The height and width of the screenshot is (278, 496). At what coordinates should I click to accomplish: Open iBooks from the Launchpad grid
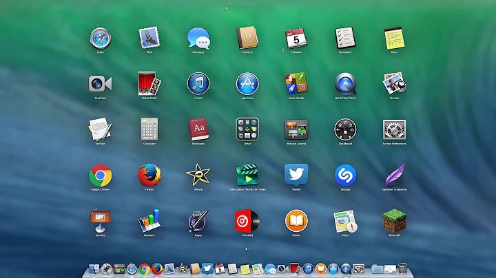296,221
